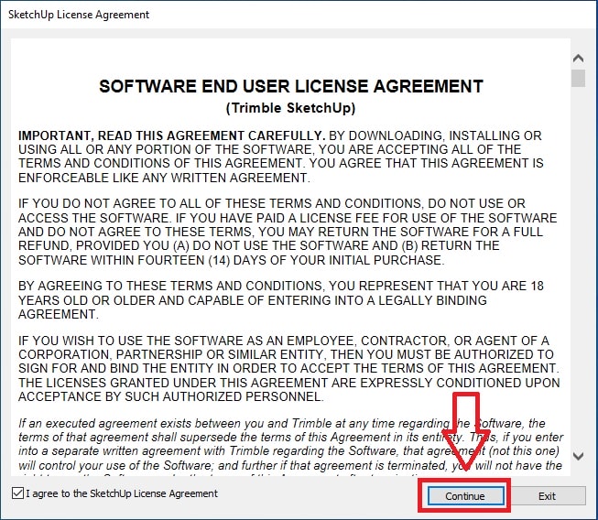Click the heading SOFTWARE END USER LICENSE AGREEMENT
This screenshot has height=520, width=598.
[291, 86]
